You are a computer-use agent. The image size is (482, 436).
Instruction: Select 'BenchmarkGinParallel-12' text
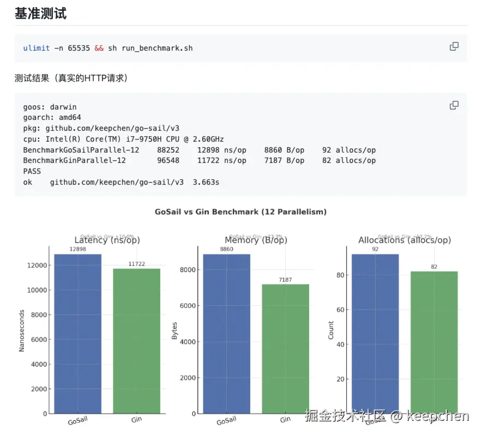[x=74, y=160]
